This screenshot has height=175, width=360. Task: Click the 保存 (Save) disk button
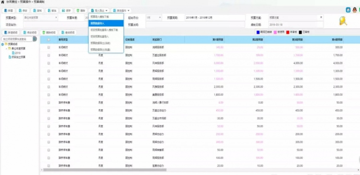pos(66,11)
